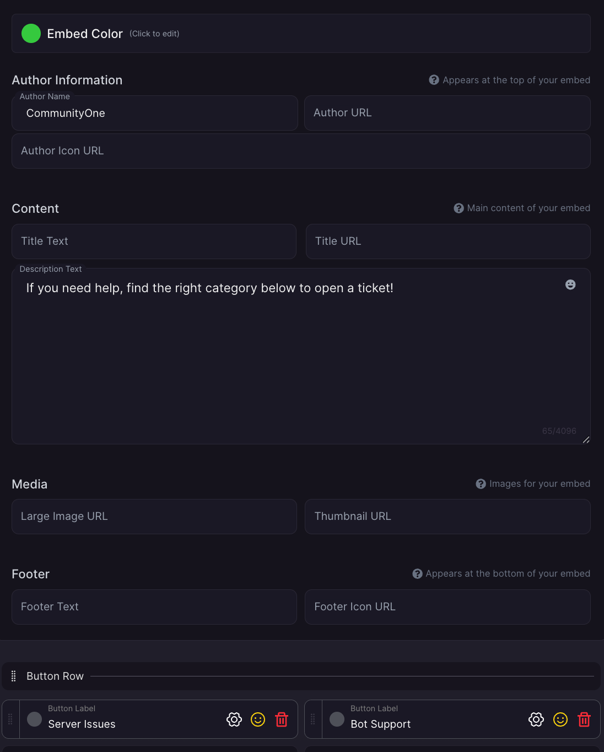Click the Author Information help icon
The image size is (604, 752).
[434, 80]
